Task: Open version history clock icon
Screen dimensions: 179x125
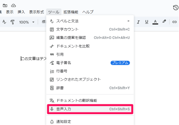Action: 176,8
